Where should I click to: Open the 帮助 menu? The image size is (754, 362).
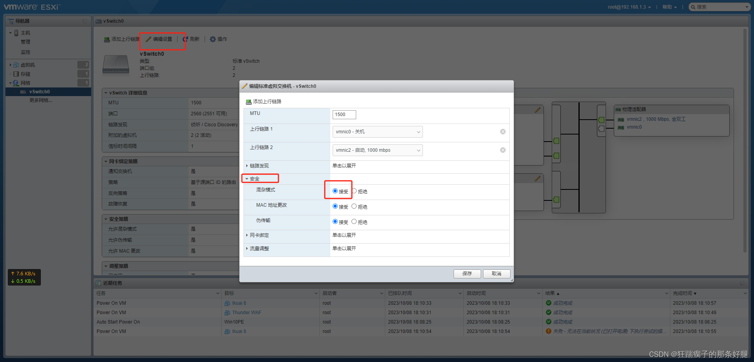click(670, 7)
